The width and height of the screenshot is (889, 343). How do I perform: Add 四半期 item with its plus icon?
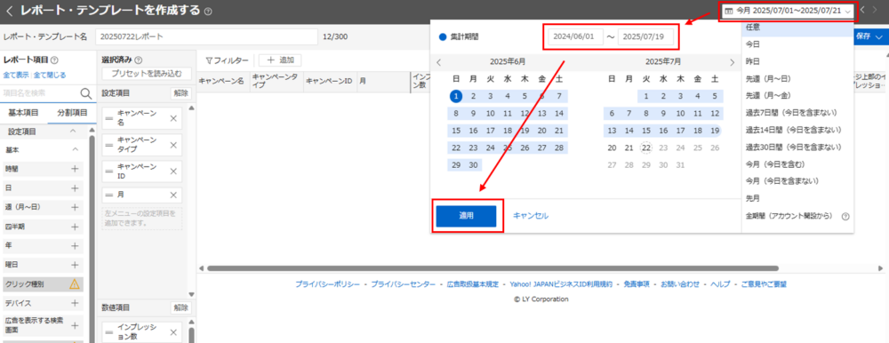point(75,227)
